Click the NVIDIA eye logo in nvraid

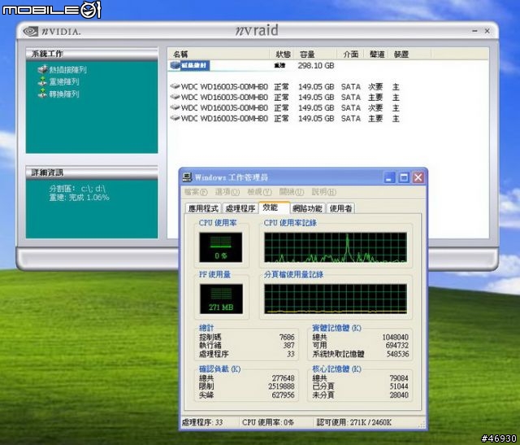31,31
